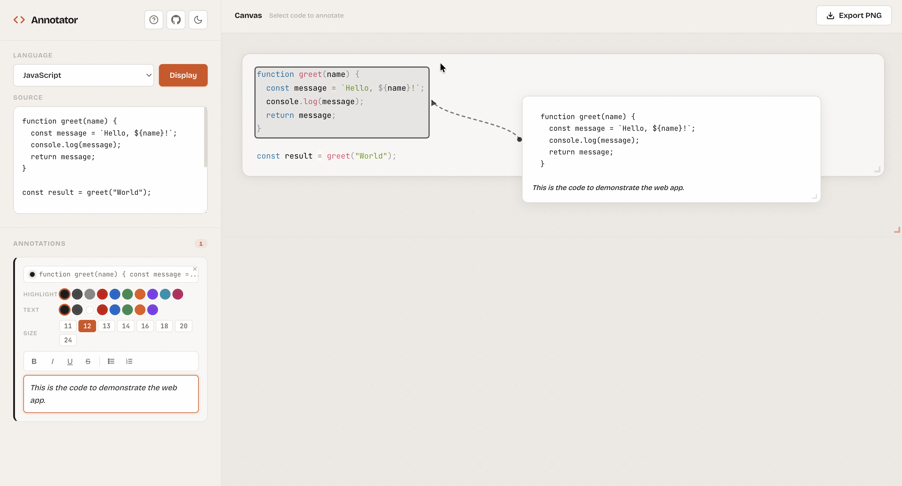The height and width of the screenshot is (486, 902).
Task: Expand the ANNOTATIONS section header
Action: [x=39, y=243]
